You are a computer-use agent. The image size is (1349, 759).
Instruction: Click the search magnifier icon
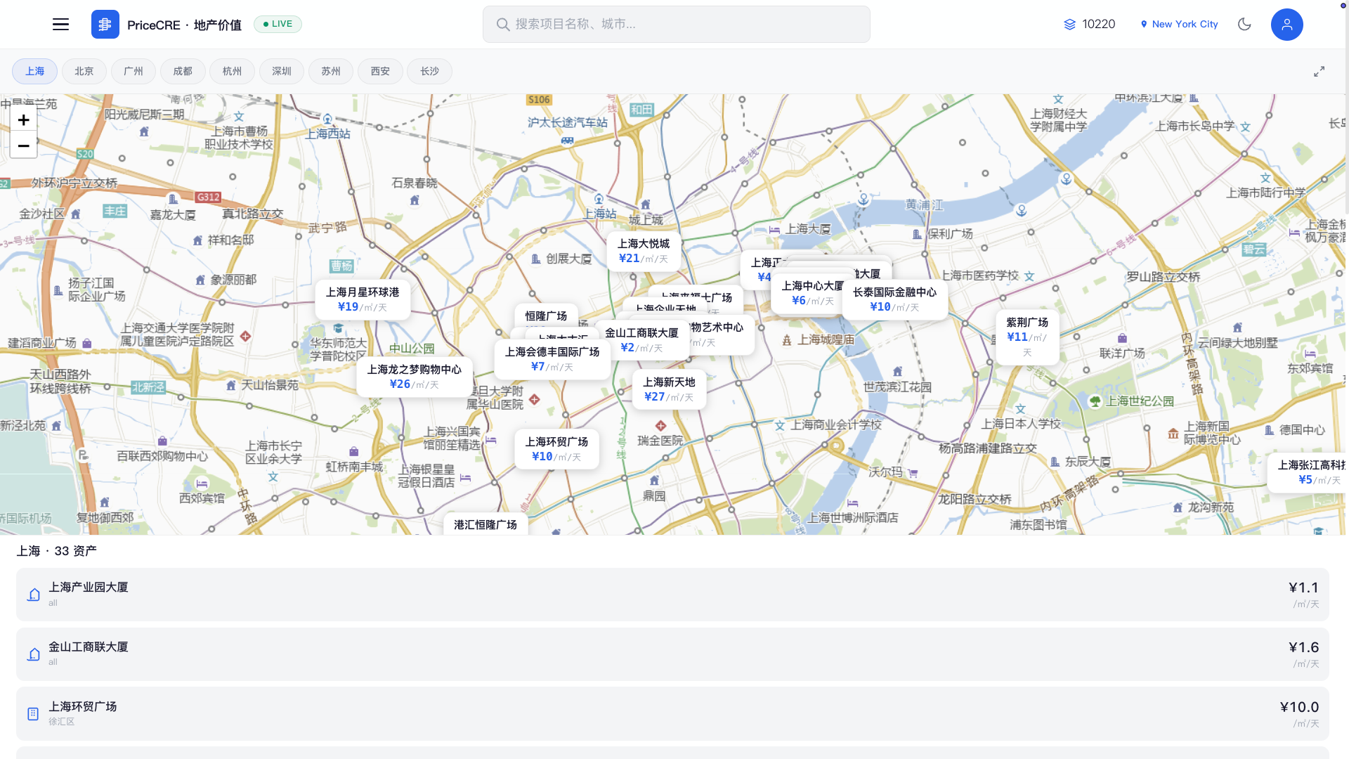(x=503, y=25)
